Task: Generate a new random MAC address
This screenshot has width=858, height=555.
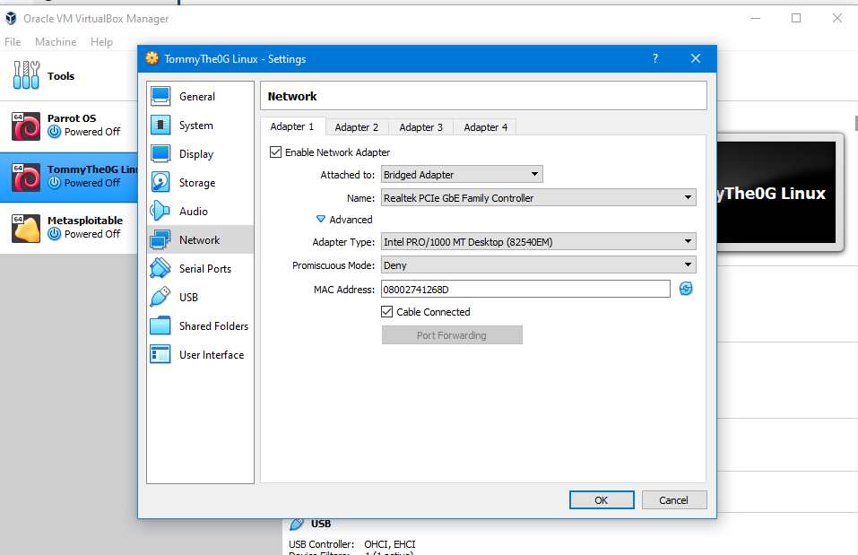Action: tap(686, 289)
